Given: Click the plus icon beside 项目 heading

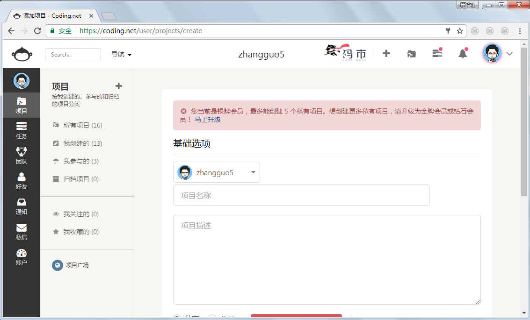Looking at the screenshot, I should pos(119,86).
